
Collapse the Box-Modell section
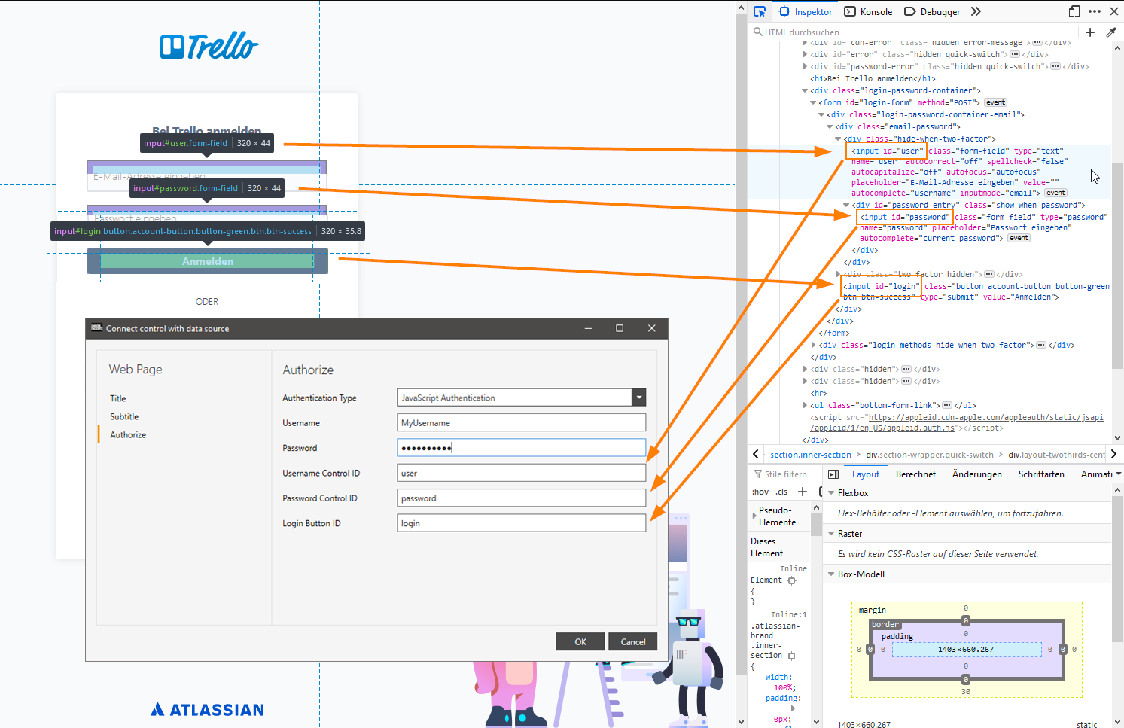[x=831, y=574]
